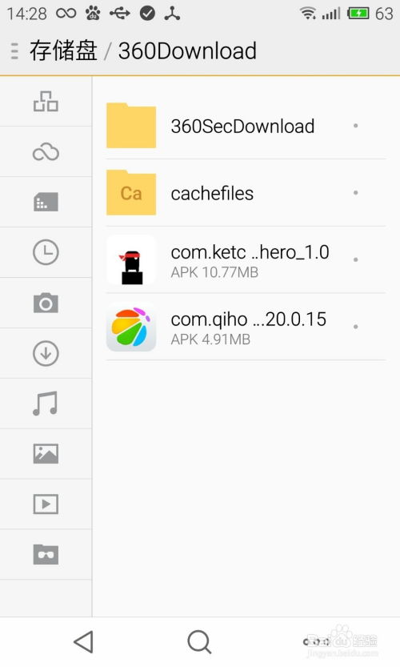Navigate to 存储盘 in the breadcrumb
The image size is (400, 667).
(63, 51)
